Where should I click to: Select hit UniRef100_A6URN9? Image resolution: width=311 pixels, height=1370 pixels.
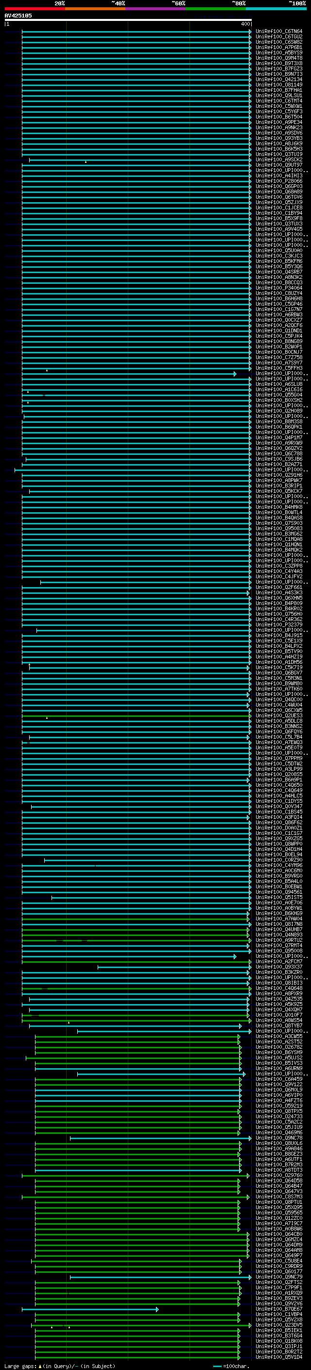[x=278, y=1068]
